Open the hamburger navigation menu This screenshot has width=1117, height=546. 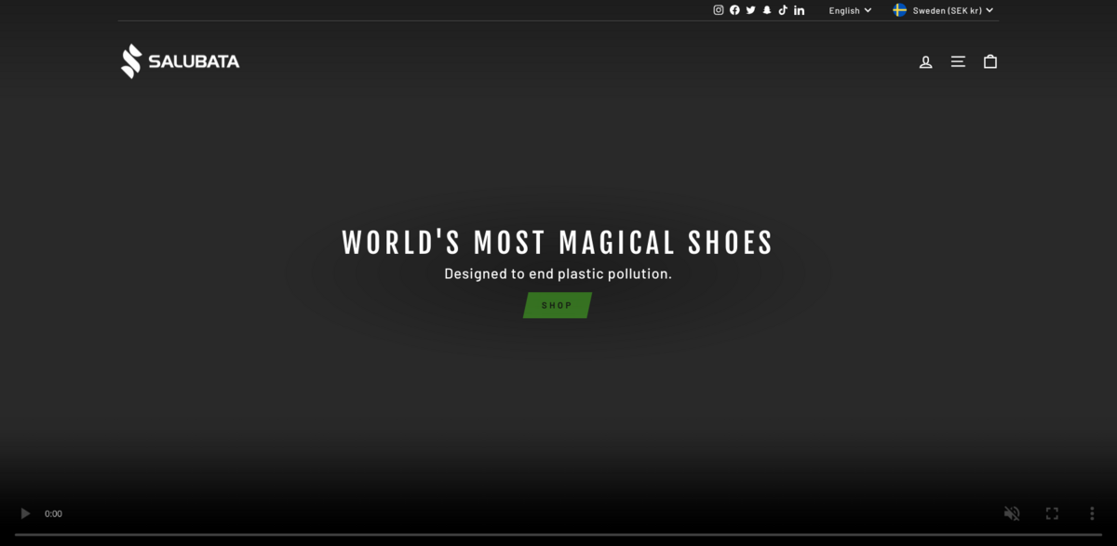click(x=958, y=60)
